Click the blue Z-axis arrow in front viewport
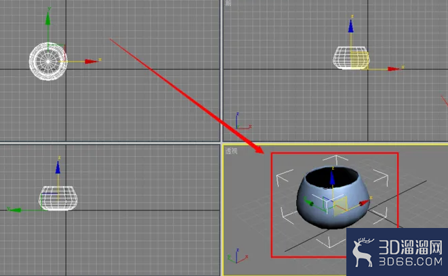Viewport: 448px width, 276px height. 351,26
